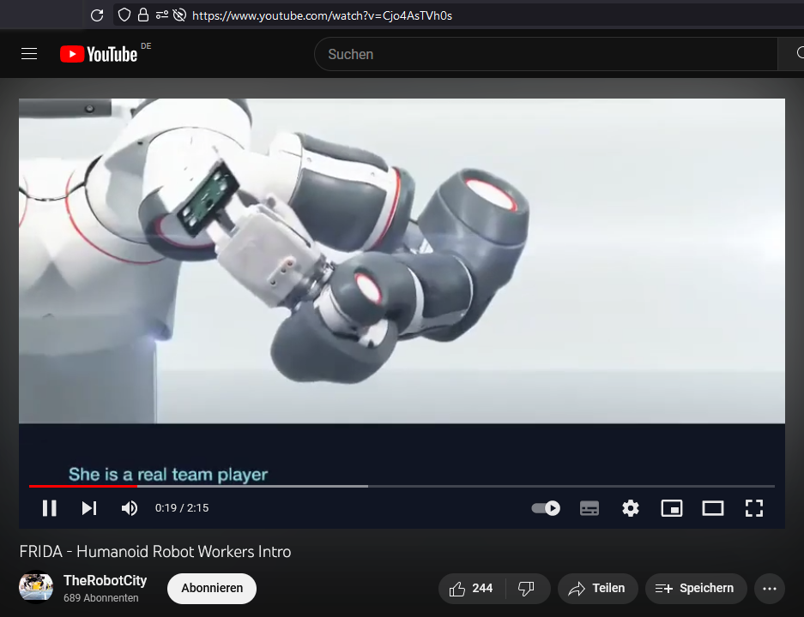The width and height of the screenshot is (804, 617).
Task: Pause the video playback
Action: point(50,508)
